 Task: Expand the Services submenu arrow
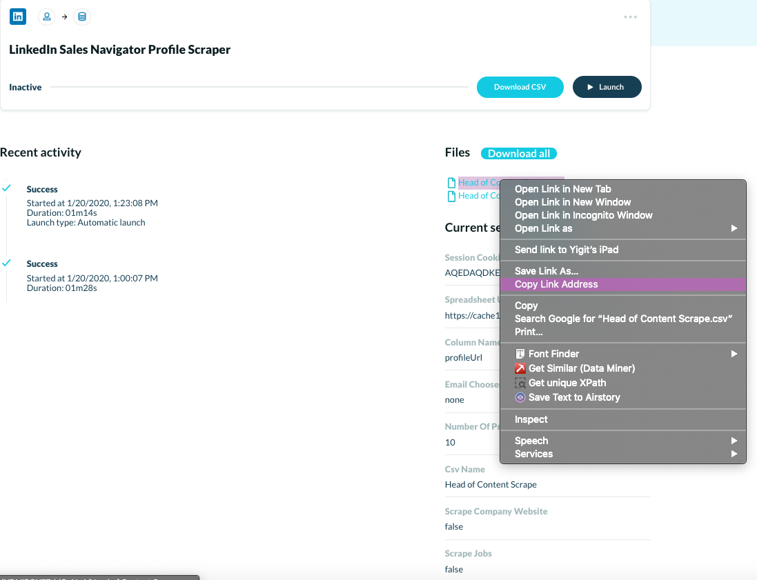coord(734,454)
